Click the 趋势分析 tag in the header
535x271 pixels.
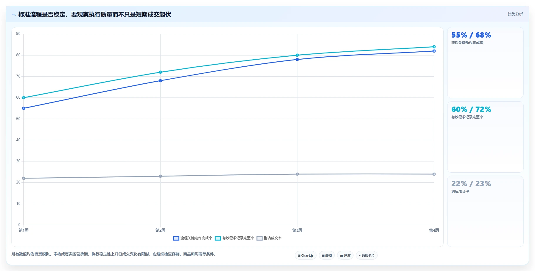click(x=515, y=14)
